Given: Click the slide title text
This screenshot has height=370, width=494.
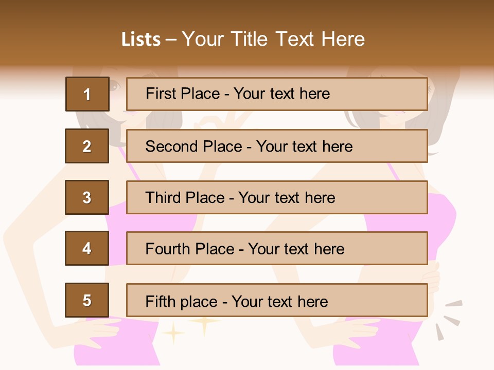Looking at the screenshot, I should click(x=243, y=39).
